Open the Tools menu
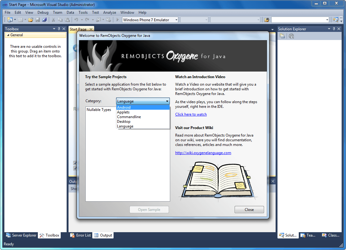The height and width of the screenshot is (250, 346). click(x=83, y=12)
